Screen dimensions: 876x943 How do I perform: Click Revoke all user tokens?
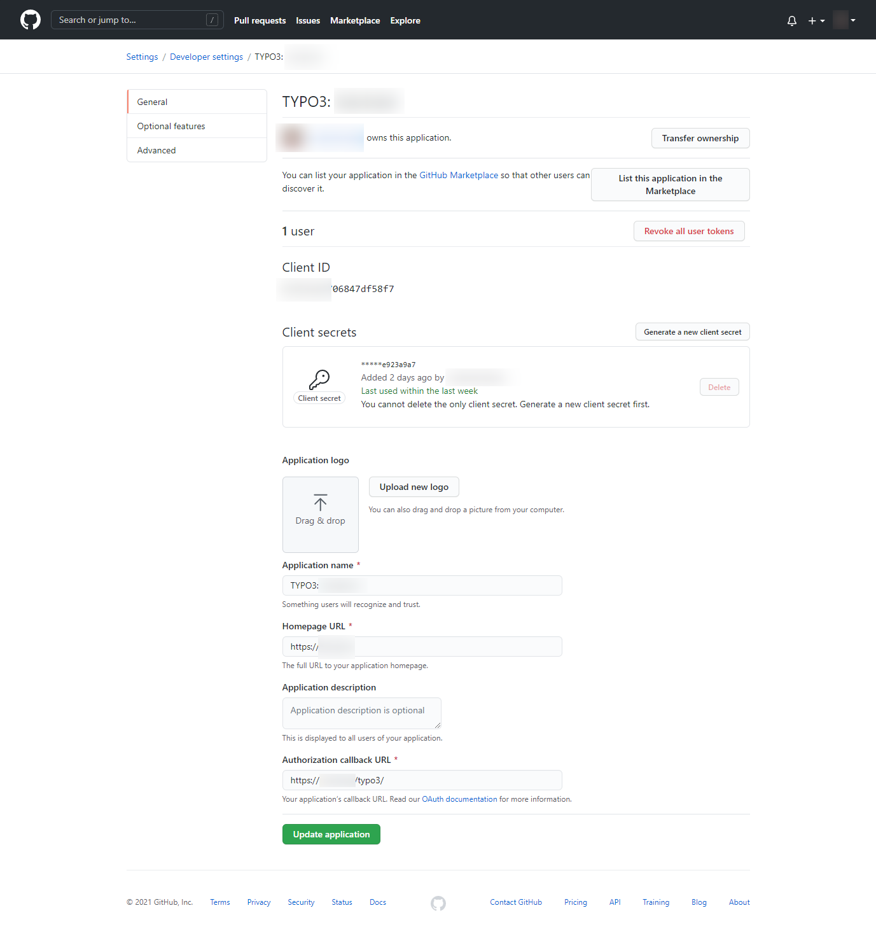(x=689, y=231)
